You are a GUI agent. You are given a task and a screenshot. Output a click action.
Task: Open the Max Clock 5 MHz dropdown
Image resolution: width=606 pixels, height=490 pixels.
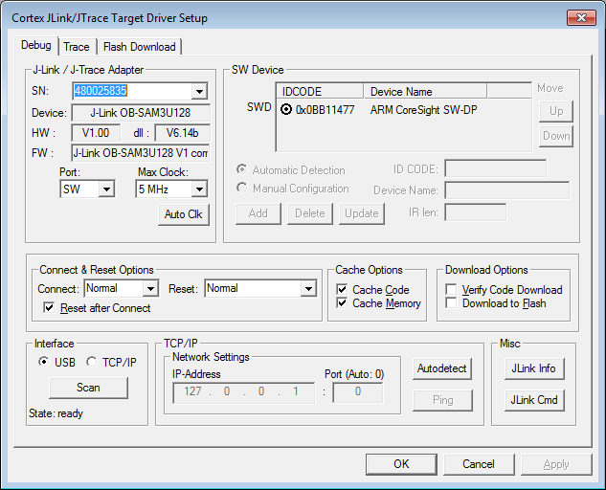point(199,189)
